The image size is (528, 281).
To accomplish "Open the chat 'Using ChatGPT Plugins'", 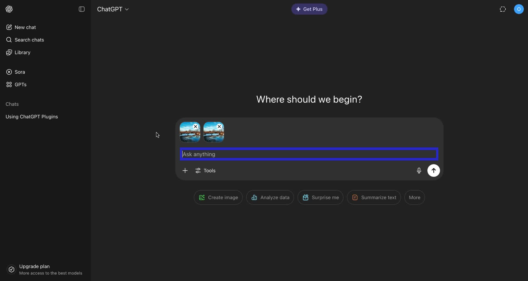I will tap(32, 117).
